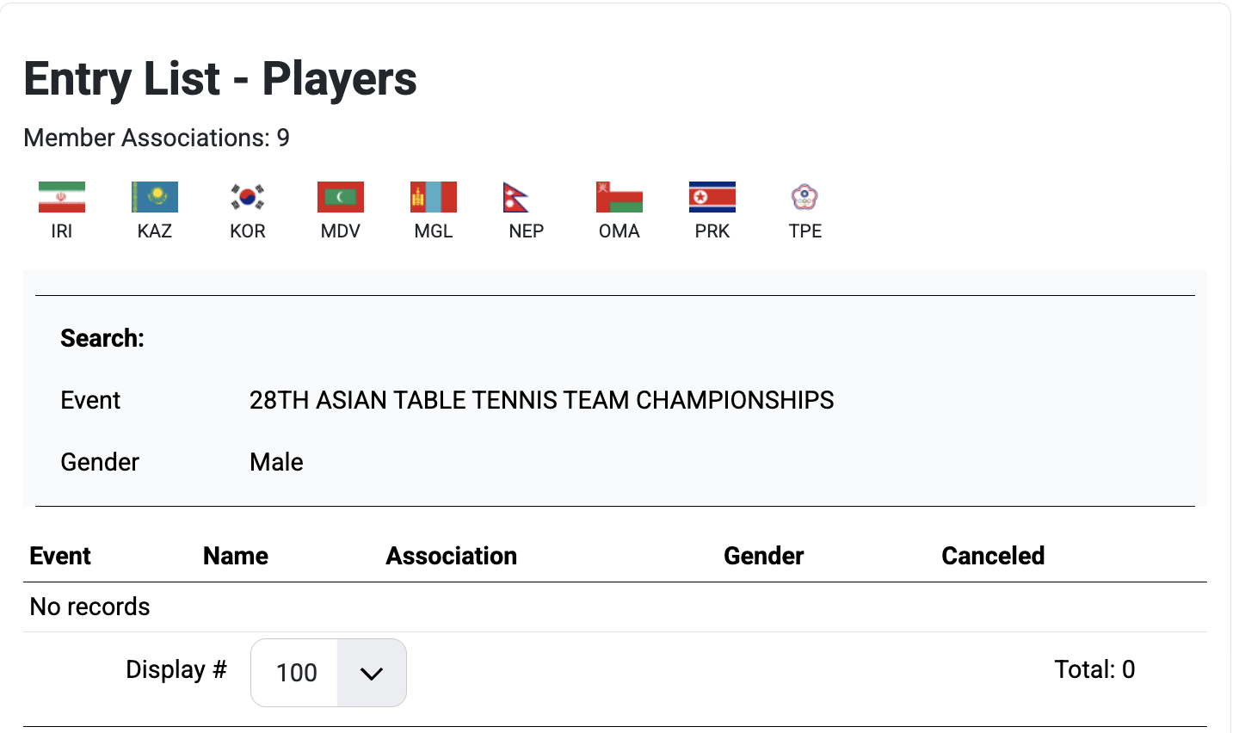This screenshot has height=733, width=1239.
Task: Select the TPE association label
Action: pyautogui.click(x=805, y=231)
